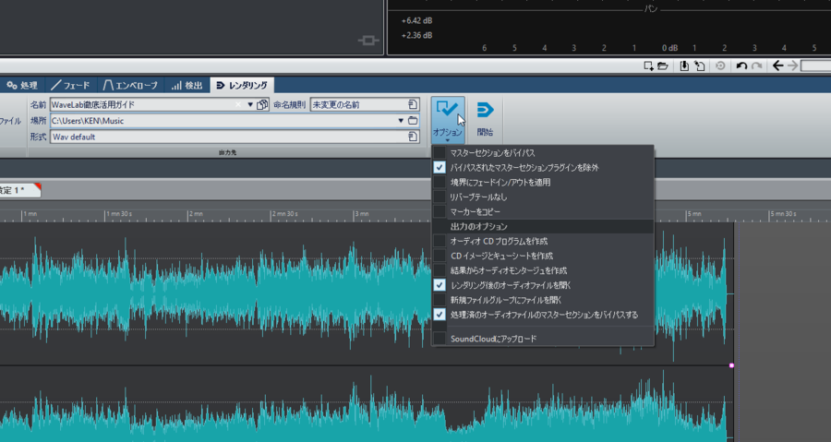Click the +6.42 dB level readout
The image size is (831, 442).
point(416,20)
